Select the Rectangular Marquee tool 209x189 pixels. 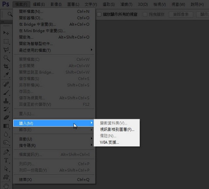[x=6, y=41]
